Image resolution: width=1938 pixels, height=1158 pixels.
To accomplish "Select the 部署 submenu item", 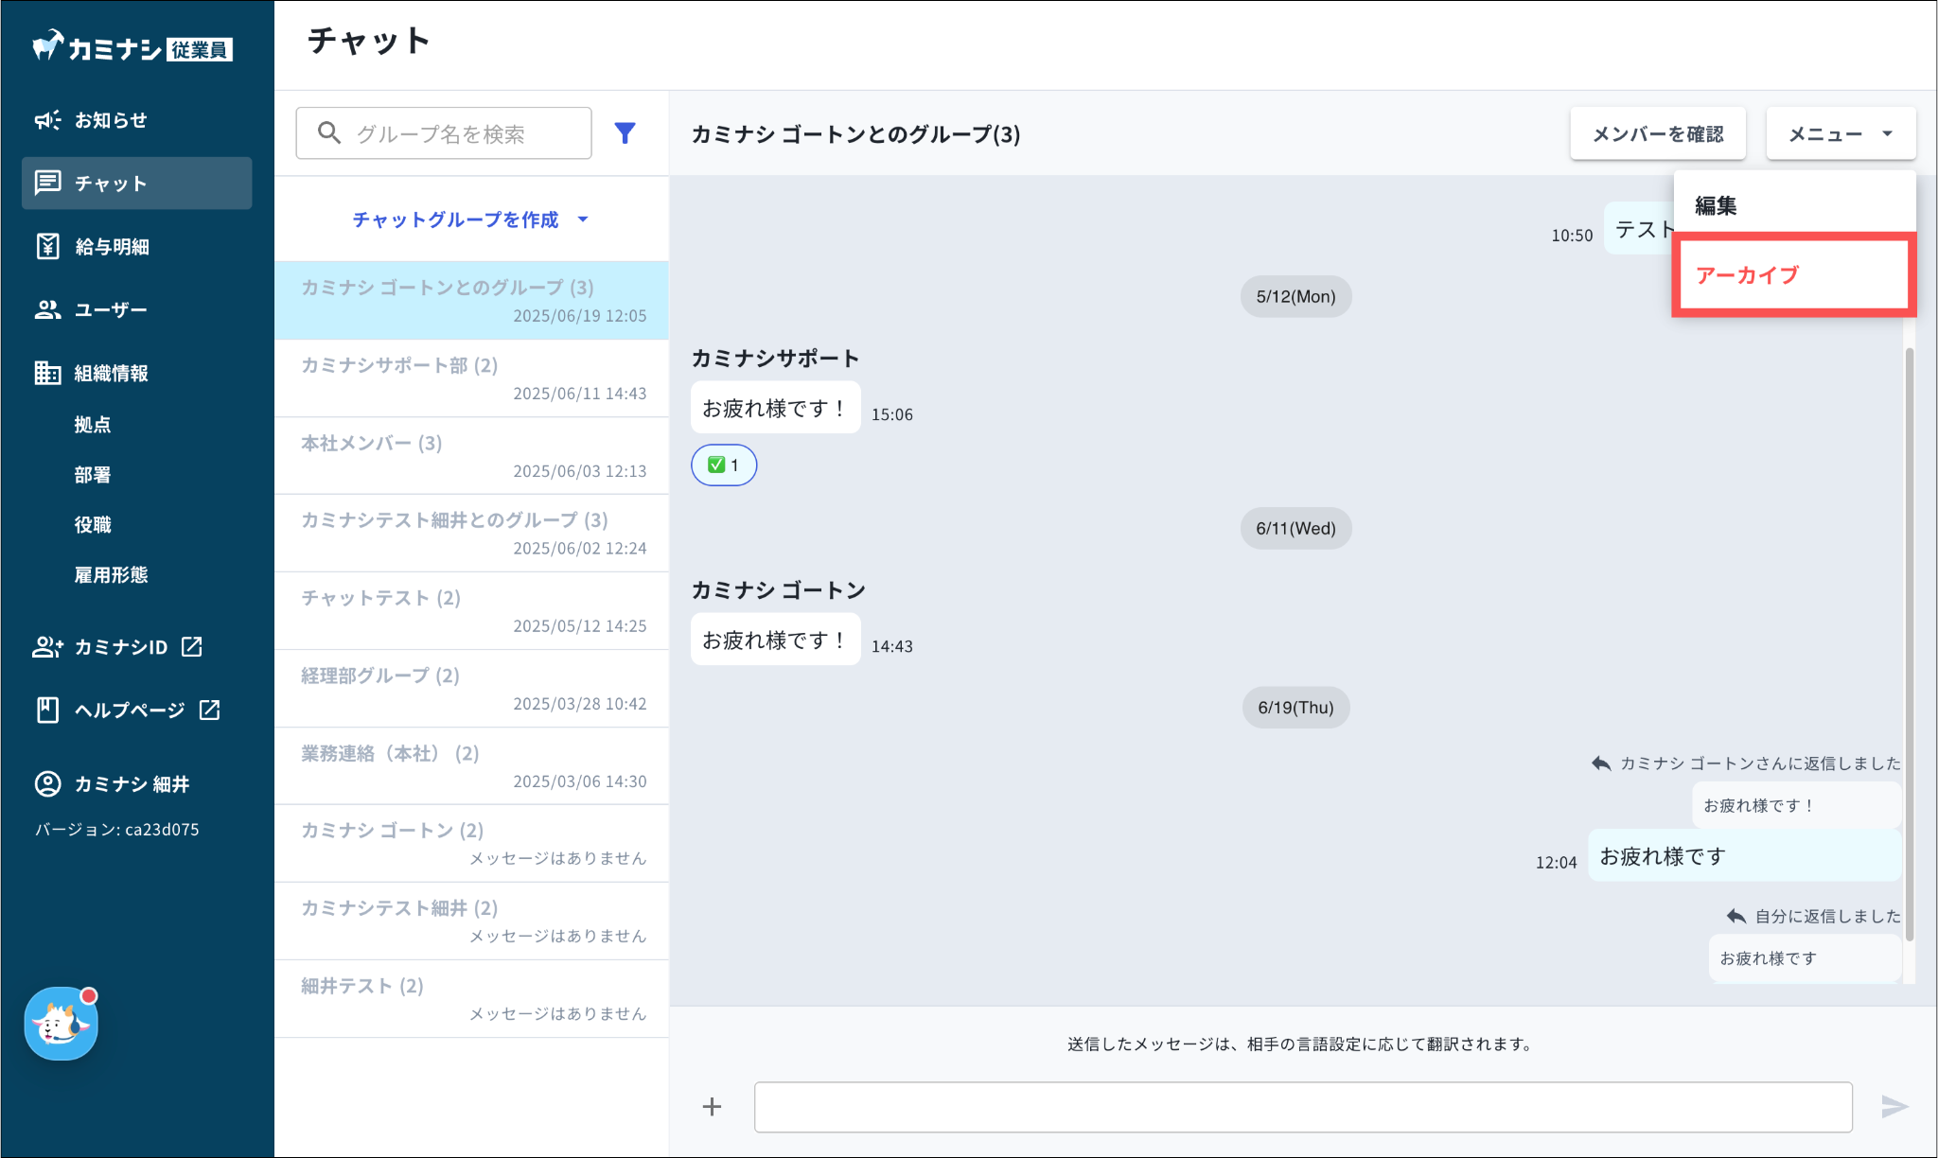I will click(93, 475).
